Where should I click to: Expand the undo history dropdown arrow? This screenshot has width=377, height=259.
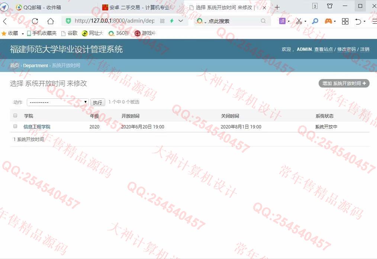pyautogui.click(x=364, y=22)
